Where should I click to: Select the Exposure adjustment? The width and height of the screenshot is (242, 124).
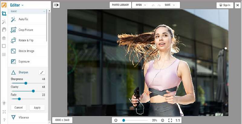(24, 62)
